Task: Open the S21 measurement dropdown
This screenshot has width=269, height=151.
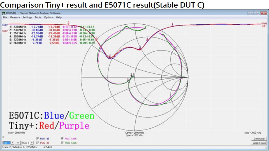Action: point(8,143)
